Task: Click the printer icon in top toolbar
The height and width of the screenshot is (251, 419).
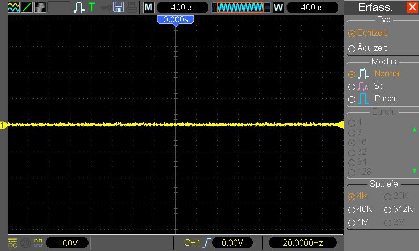Action: pos(132,7)
